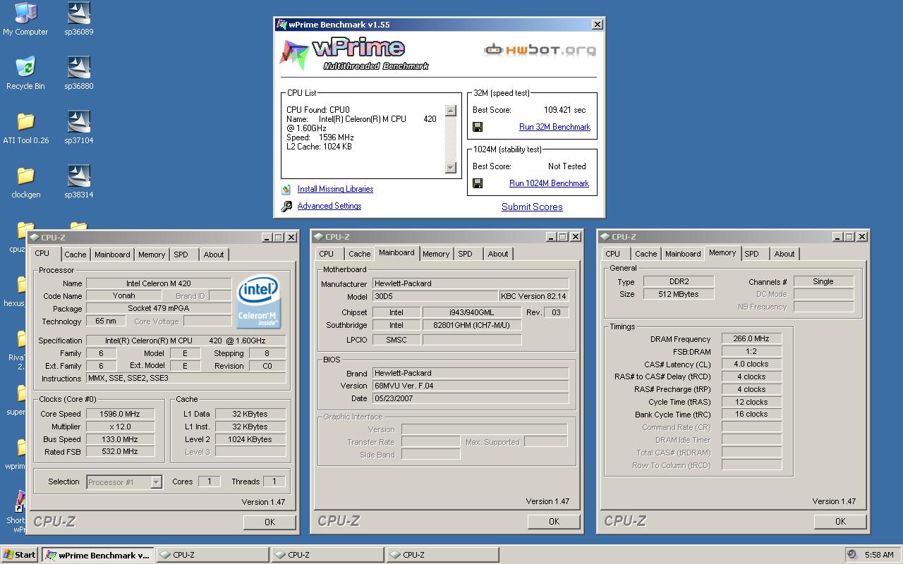Screen dimensions: 903x564
Task: Open the Advanced Settings link
Action: pyautogui.click(x=329, y=206)
